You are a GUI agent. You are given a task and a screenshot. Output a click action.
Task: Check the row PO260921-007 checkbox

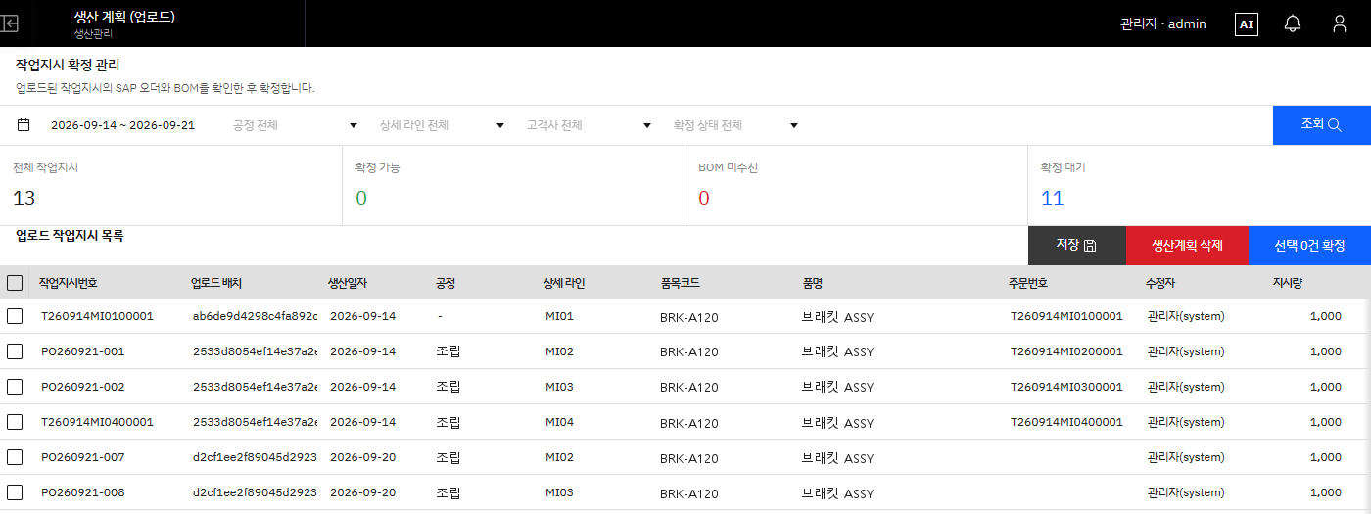pyautogui.click(x=15, y=457)
